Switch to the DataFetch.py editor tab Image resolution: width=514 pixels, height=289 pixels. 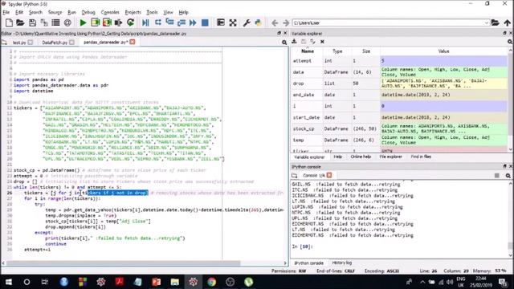tap(55, 43)
